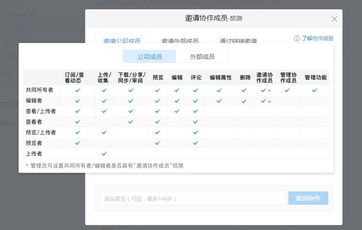Switch to the 公司成员 tab
Screen dimensions: 362x230
pos(149,57)
